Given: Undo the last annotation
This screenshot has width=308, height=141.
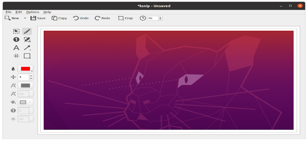Looking at the screenshot, I should (x=81, y=18).
